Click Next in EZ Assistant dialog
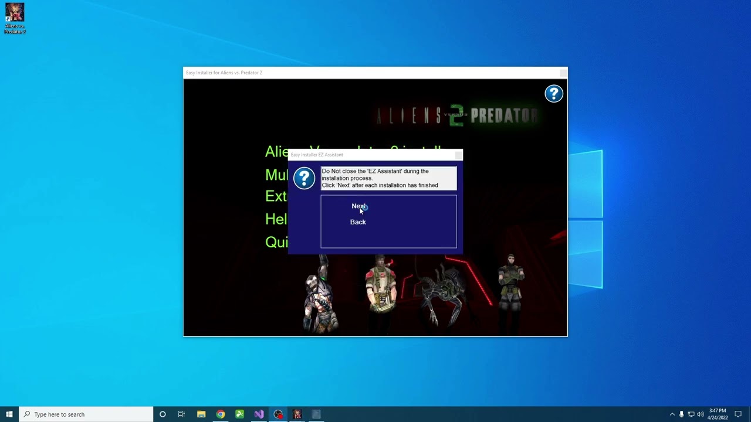 358,206
